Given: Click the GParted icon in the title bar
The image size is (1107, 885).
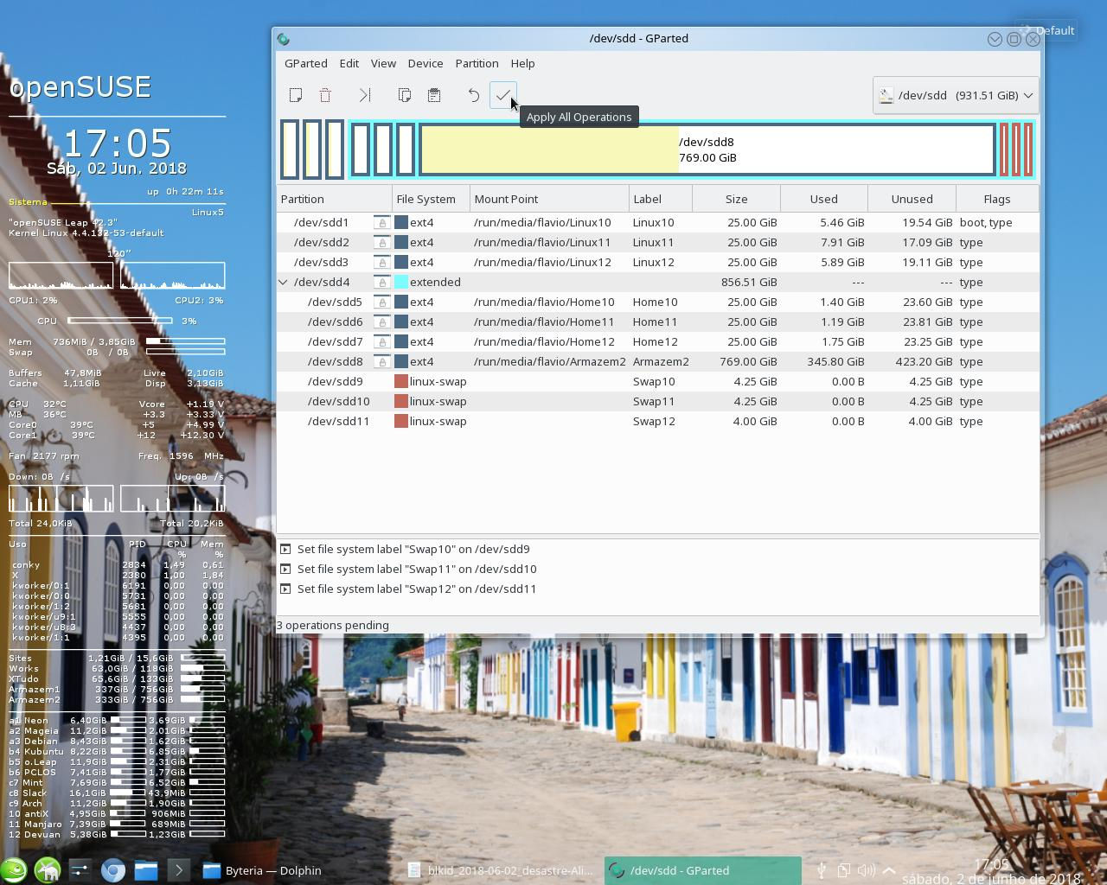Looking at the screenshot, I should 284,39.
